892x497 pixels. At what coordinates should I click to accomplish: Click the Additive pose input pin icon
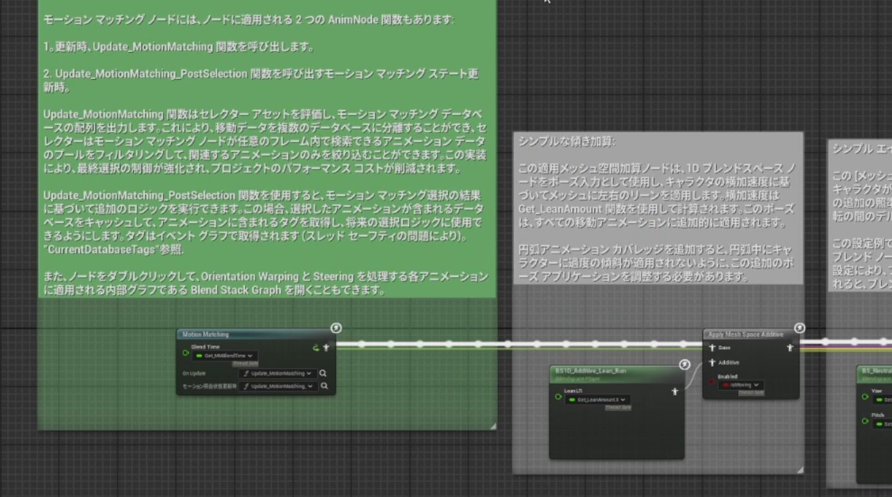click(x=712, y=363)
